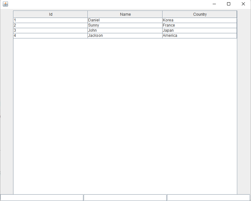Close the window
Screen dimensions: 251x201
(x=243, y=4)
